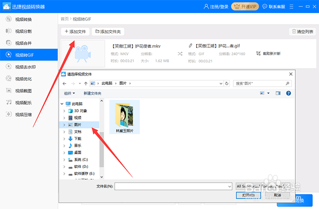Open the 文件名 combo box dropdown arrow
Viewport: 319px width, 209px height.
coord(230,186)
